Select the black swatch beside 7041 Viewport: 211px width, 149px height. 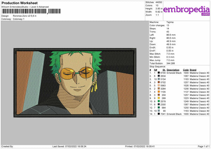[x=159, y=114]
